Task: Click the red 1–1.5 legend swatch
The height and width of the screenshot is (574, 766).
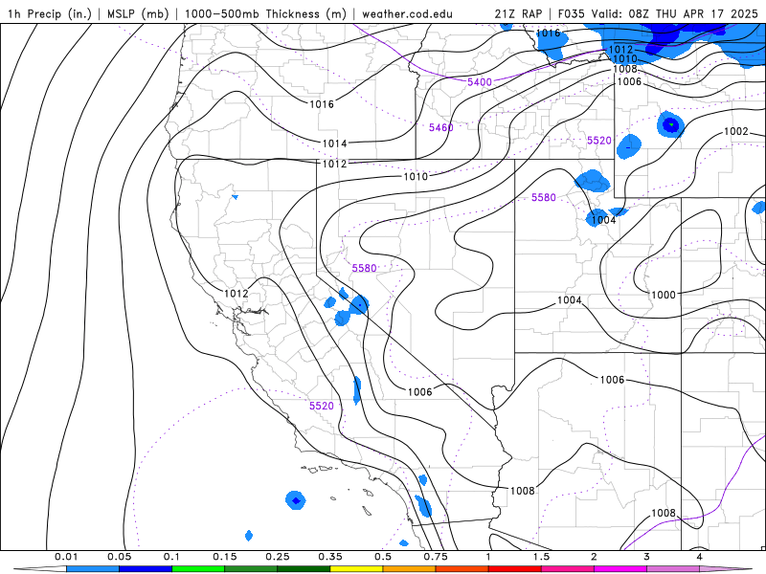Action: point(515,569)
